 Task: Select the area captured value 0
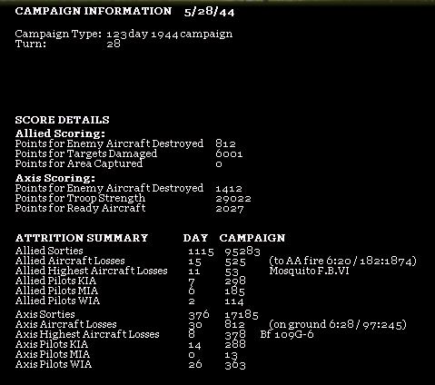(x=219, y=164)
